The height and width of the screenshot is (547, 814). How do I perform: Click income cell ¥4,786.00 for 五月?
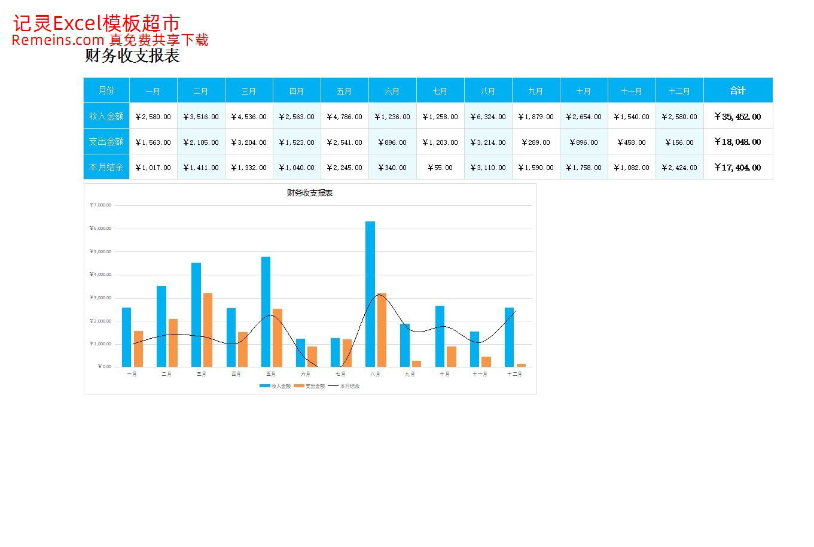tap(344, 116)
